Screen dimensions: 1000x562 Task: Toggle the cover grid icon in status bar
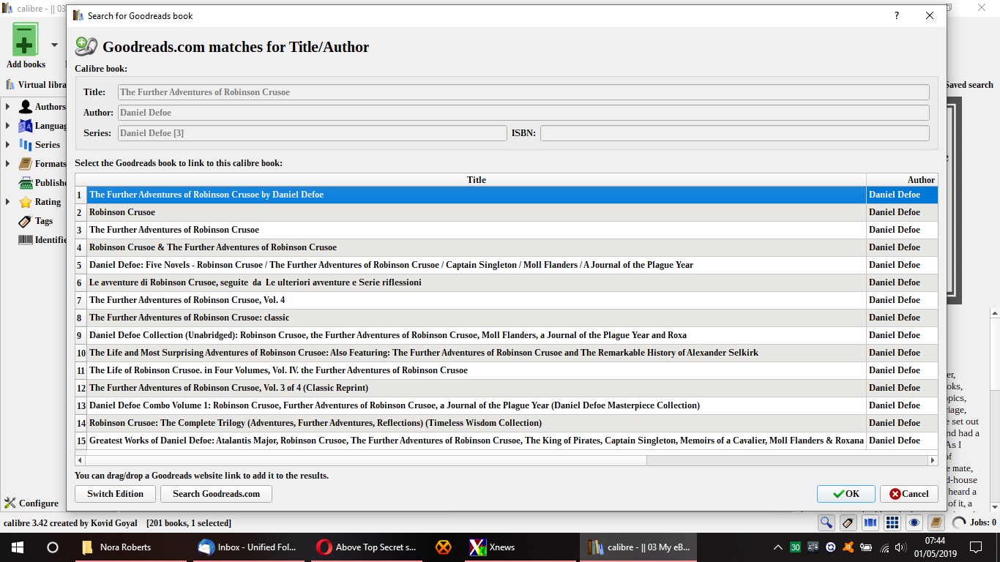892,522
